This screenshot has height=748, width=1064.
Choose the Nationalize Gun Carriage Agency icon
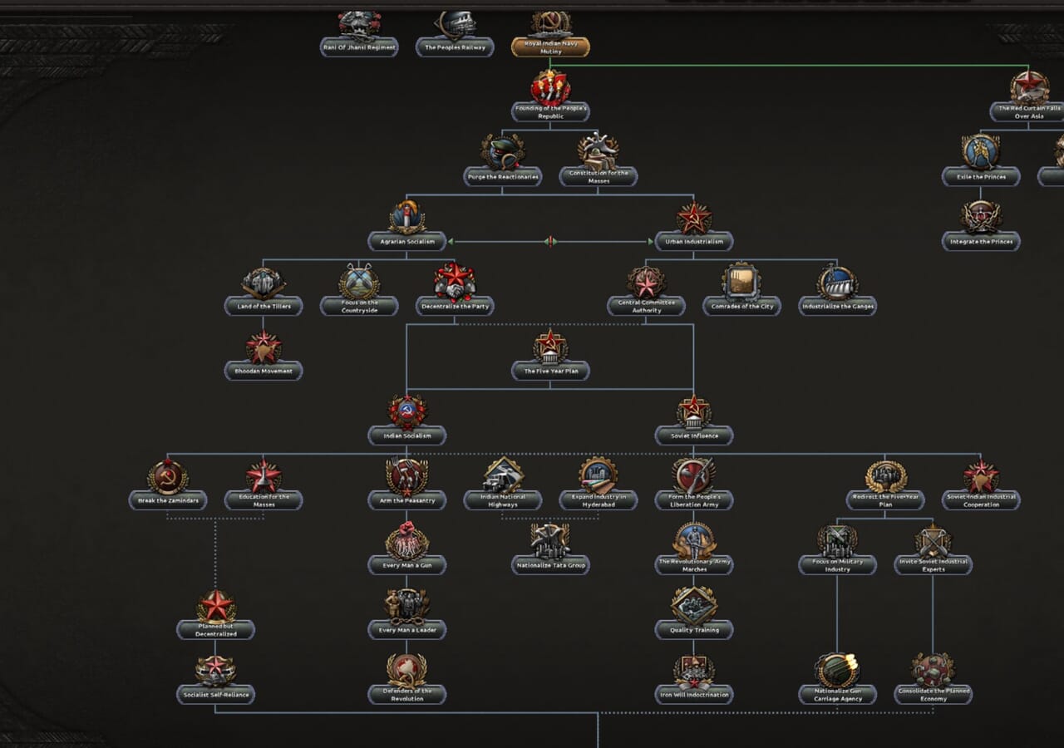pos(837,670)
